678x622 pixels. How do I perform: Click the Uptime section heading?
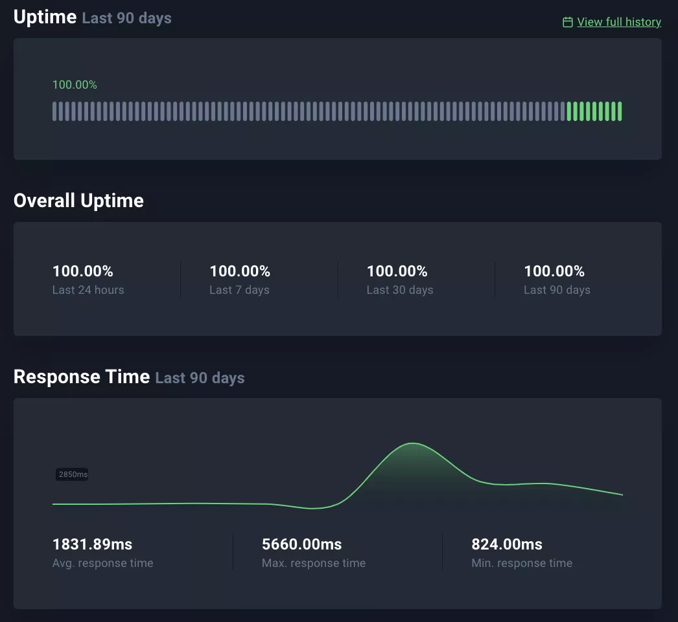pos(45,17)
